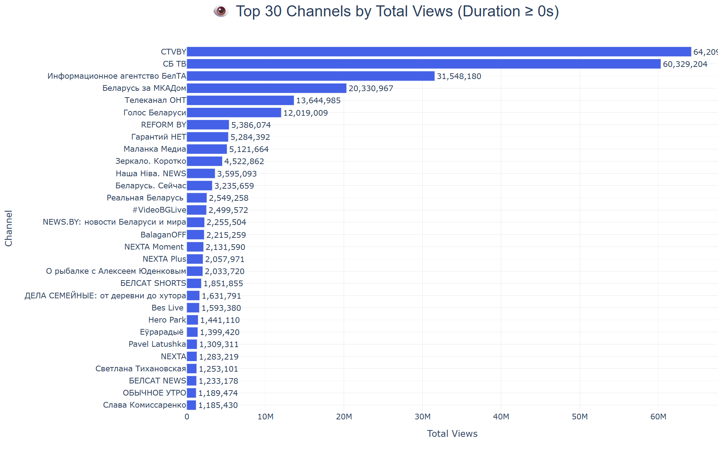Click the REFORM BY channel label
The height and width of the screenshot is (450, 719).
163,125
